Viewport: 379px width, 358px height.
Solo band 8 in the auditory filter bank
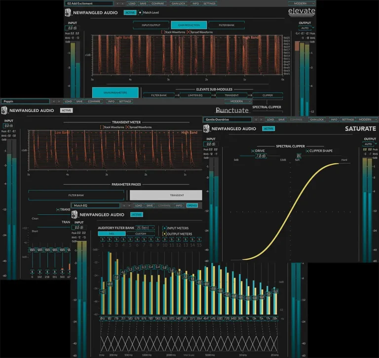(x=151, y=239)
